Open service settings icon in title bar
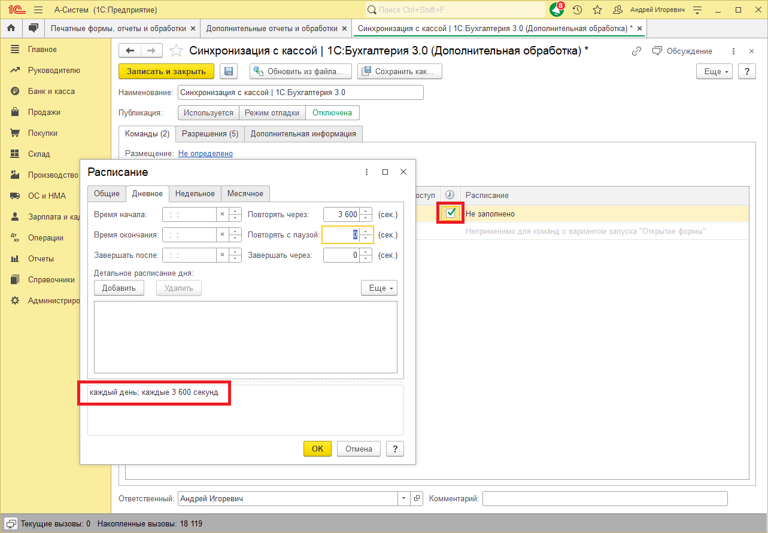Screen dimensions: 768x533 [696, 10]
